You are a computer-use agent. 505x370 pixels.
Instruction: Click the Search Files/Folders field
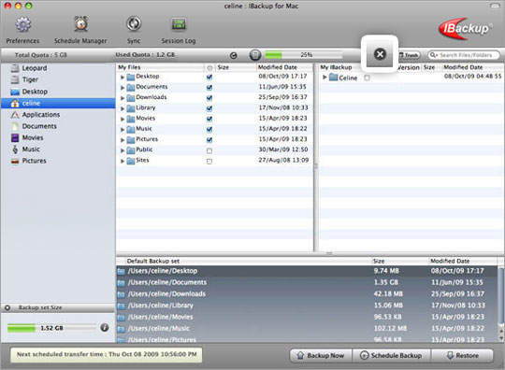tap(464, 55)
